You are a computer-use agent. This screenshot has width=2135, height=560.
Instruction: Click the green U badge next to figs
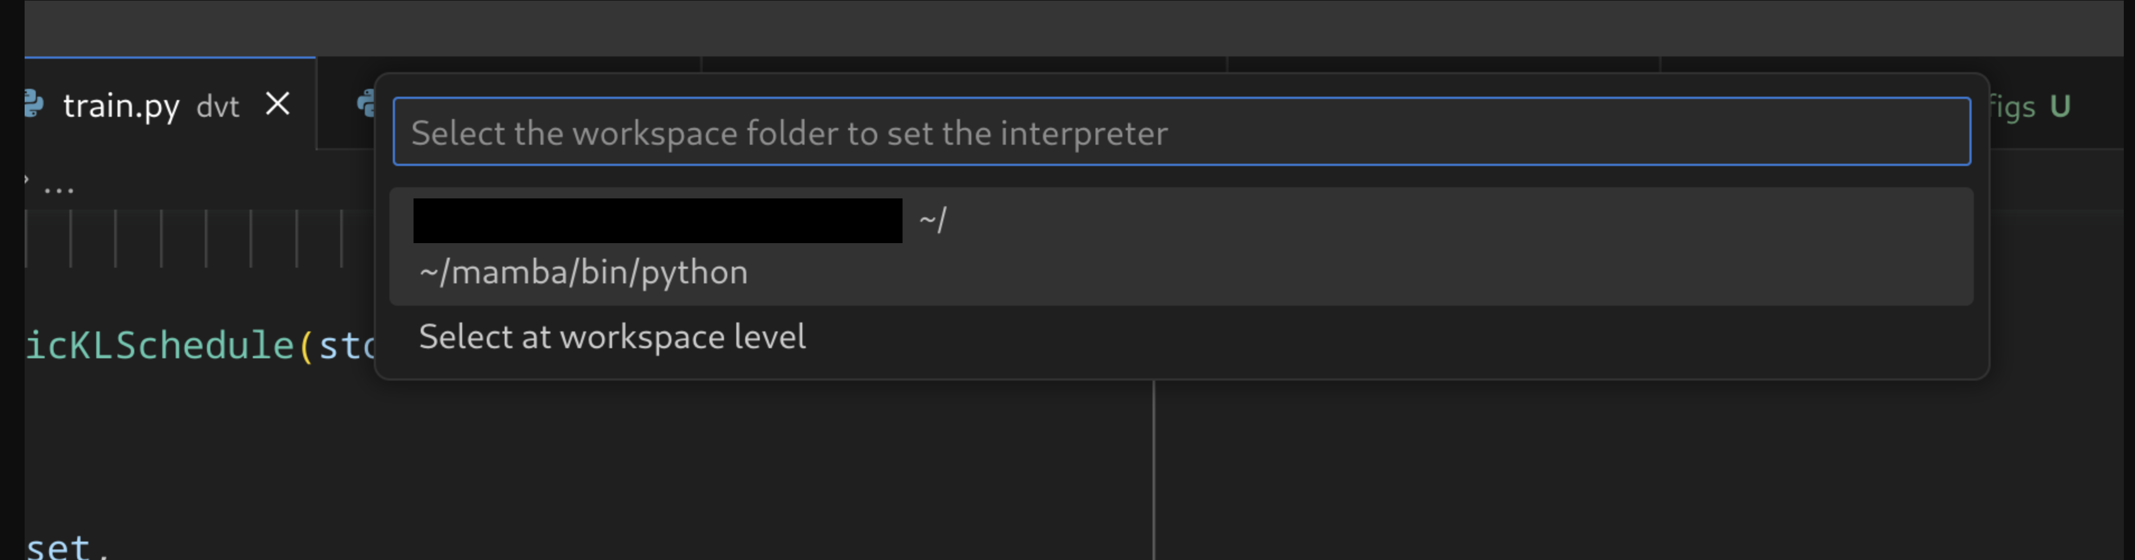2061,105
